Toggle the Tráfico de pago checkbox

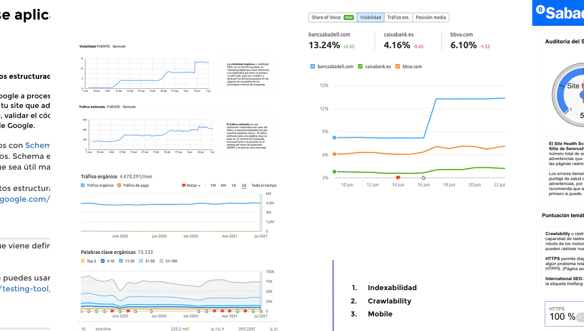click(119, 186)
